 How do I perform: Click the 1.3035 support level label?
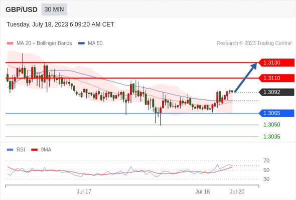click(271, 136)
